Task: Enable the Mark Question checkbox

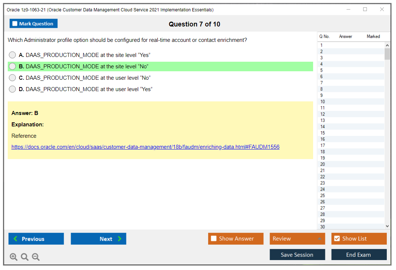Action: (14, 23)
